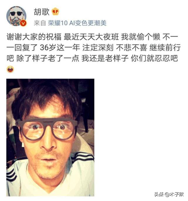
Task: Tap the tattooed beard on the avatar illustration
Action: click(16, 21)
